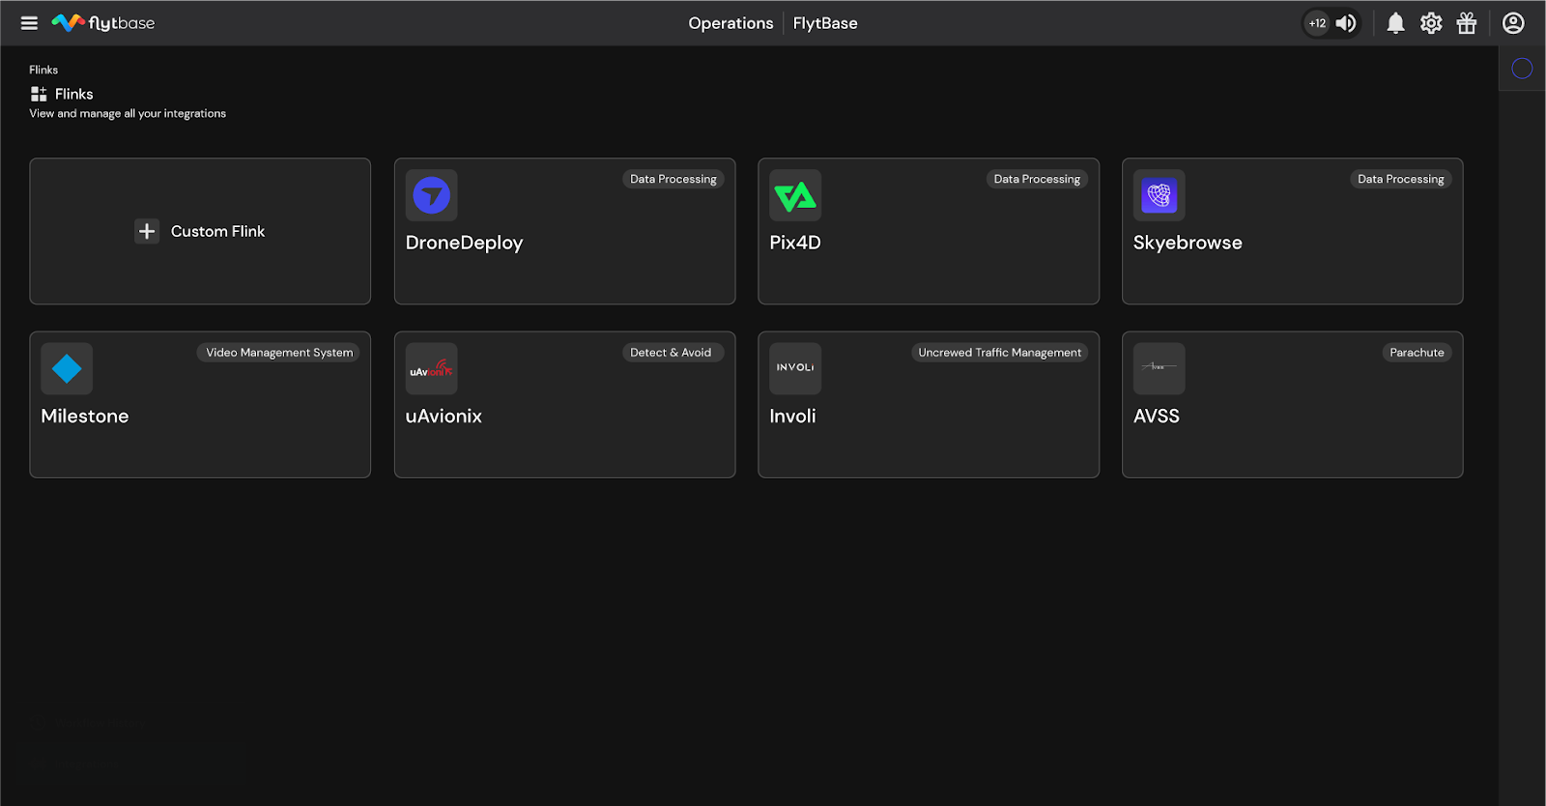
Task: Click the Video Management System tag
Action: tap(279, 353)
